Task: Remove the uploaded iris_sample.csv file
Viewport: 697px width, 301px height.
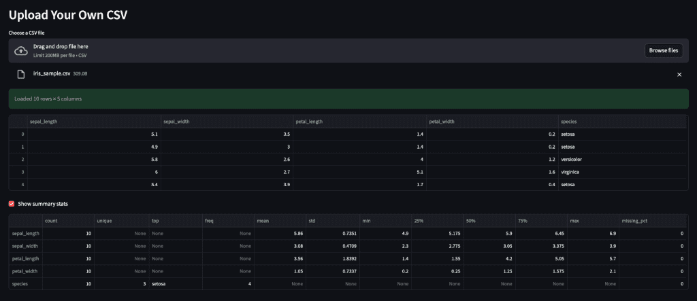Action: pyautogui.click(x=679, y=74)
